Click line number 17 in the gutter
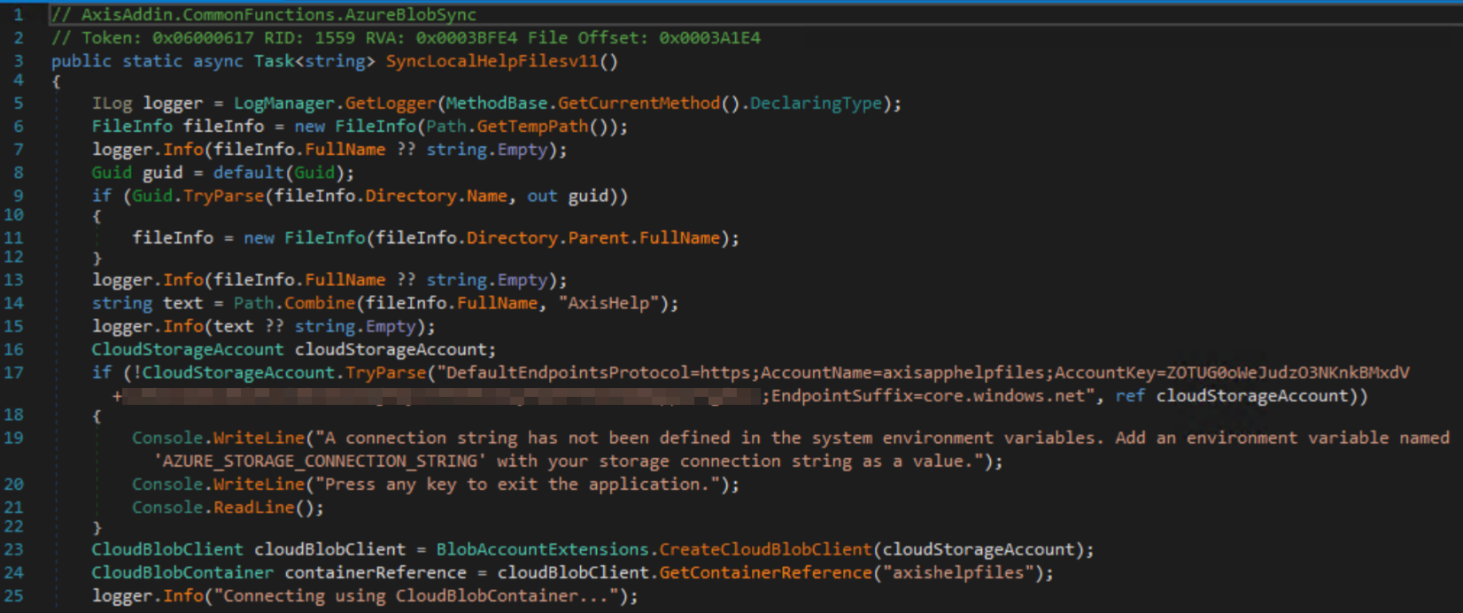The height and width of the screenshot is (613, 1463). pyautogui.click(x=14, y=373)
